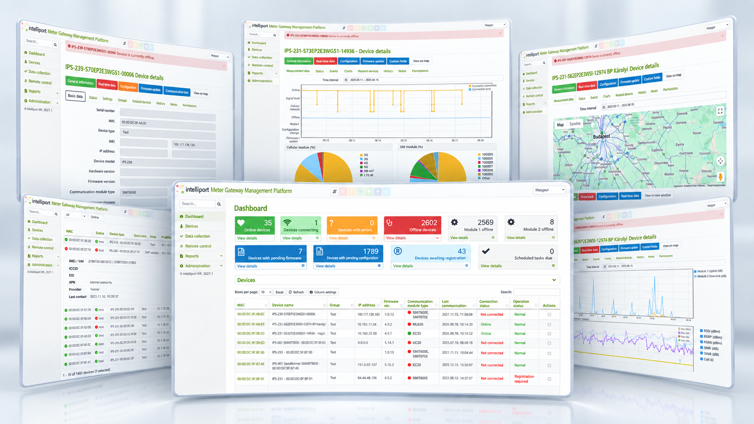Tick the checkbox for the IPS-231-S63EP2E3WGS1-14936 Hajni row
Image resolution: width=754 pixels, height=424 pixels.
pos(549,334)
